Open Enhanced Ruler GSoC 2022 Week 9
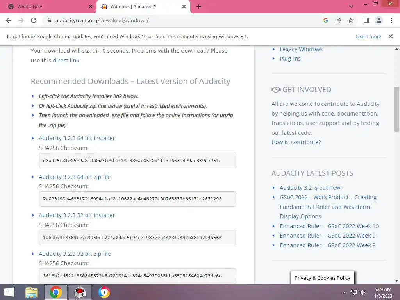The width and height of the screenshot is (400, 300). 328,236
